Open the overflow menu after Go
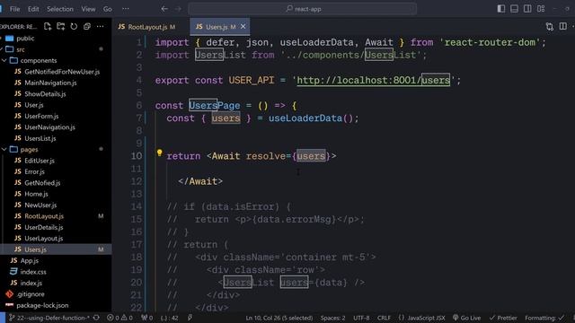 (x=126, y=9)
